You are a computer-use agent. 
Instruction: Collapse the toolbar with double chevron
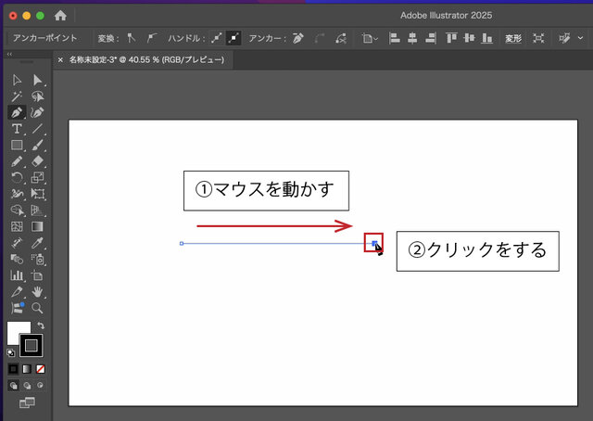tap(9, 54)
